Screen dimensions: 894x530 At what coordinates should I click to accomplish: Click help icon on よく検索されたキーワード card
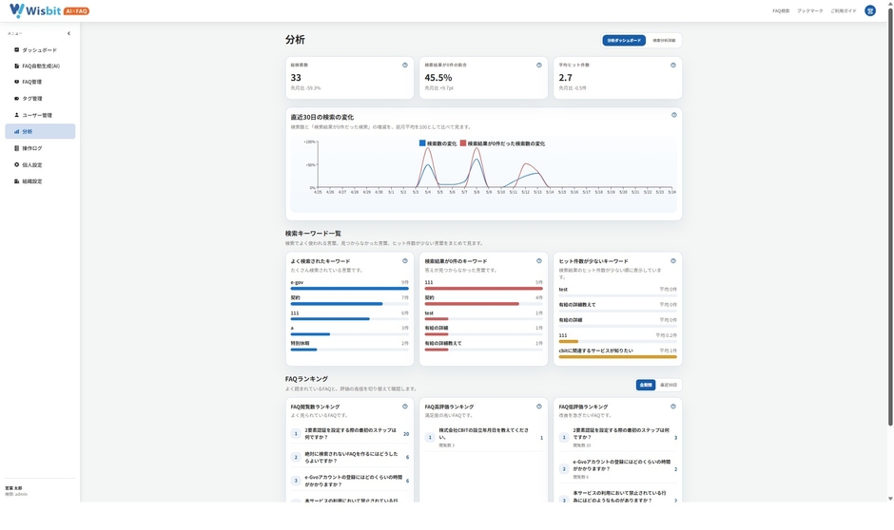click(x=405, y=261)
